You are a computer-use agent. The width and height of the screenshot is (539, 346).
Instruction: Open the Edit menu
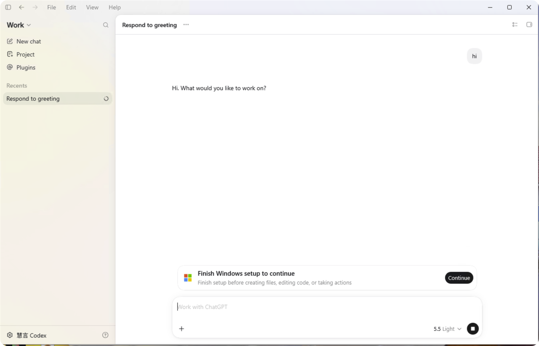click(x=71, y=7)
